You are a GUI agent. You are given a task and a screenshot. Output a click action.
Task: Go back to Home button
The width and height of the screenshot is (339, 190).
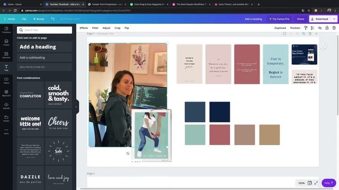[x=10, y=19]
